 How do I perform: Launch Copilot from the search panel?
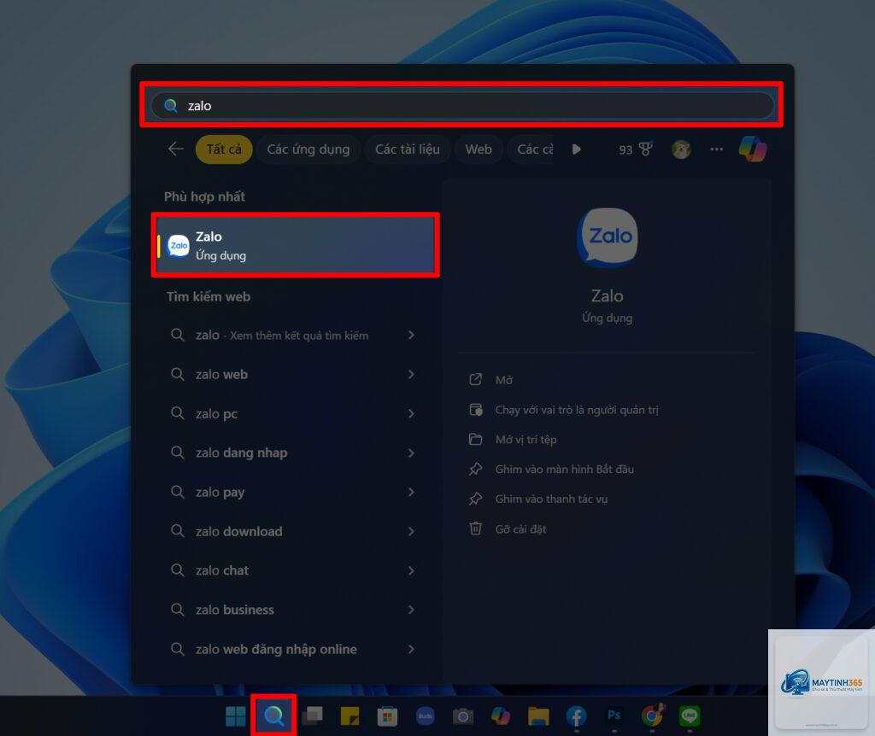pos(753,149)
